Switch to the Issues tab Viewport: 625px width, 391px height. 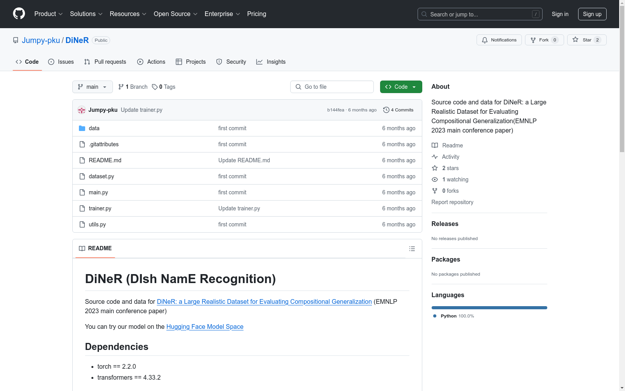click(61, 62)
